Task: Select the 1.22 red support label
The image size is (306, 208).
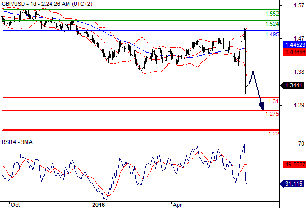Action: [273, 134]
